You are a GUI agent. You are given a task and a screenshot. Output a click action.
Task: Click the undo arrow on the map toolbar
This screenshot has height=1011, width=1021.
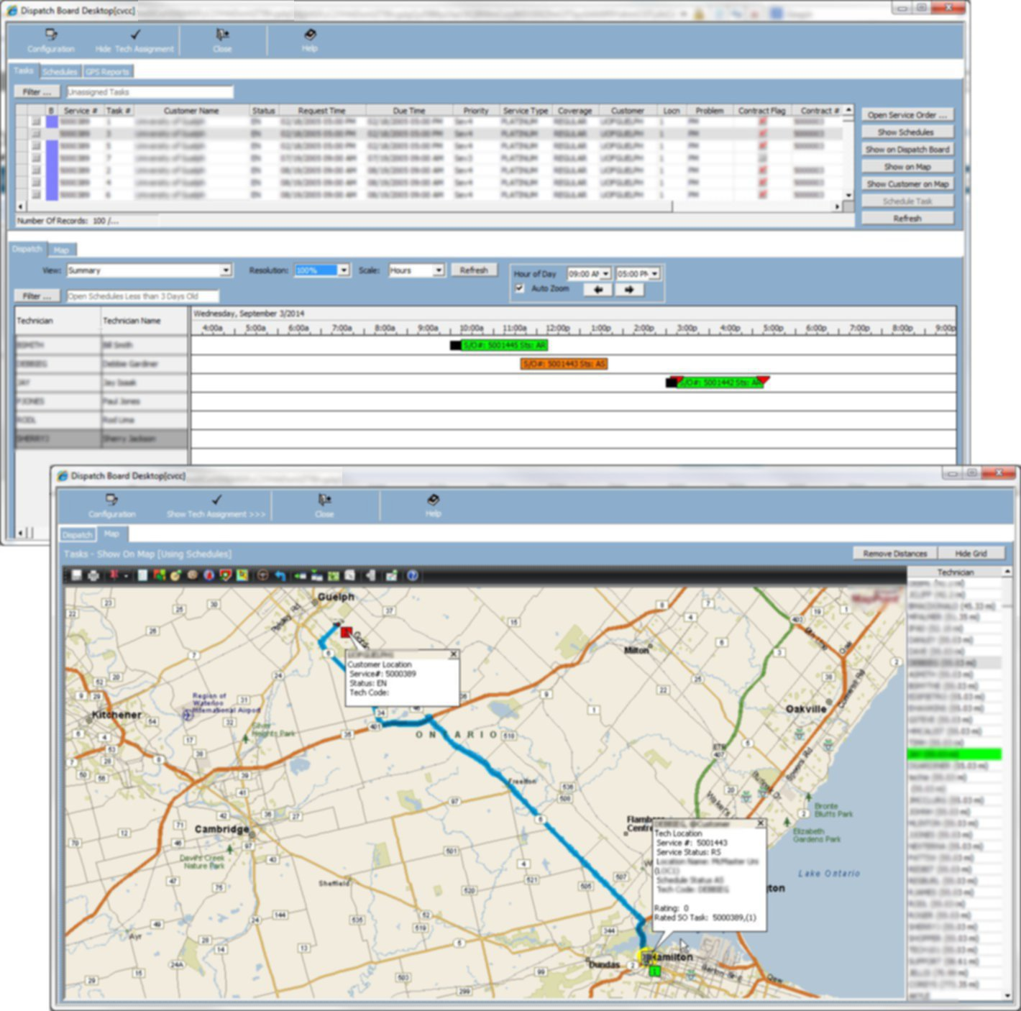tap(280, 575)
